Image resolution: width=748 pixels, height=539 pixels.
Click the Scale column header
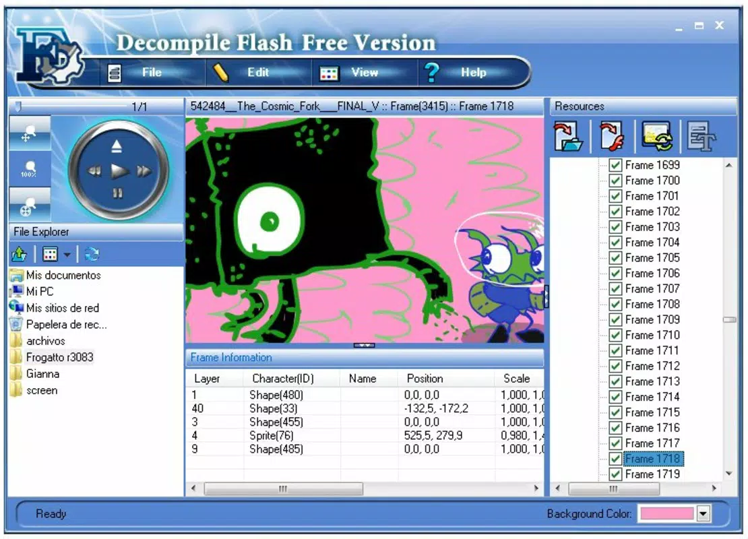click(x=520, y=379)
